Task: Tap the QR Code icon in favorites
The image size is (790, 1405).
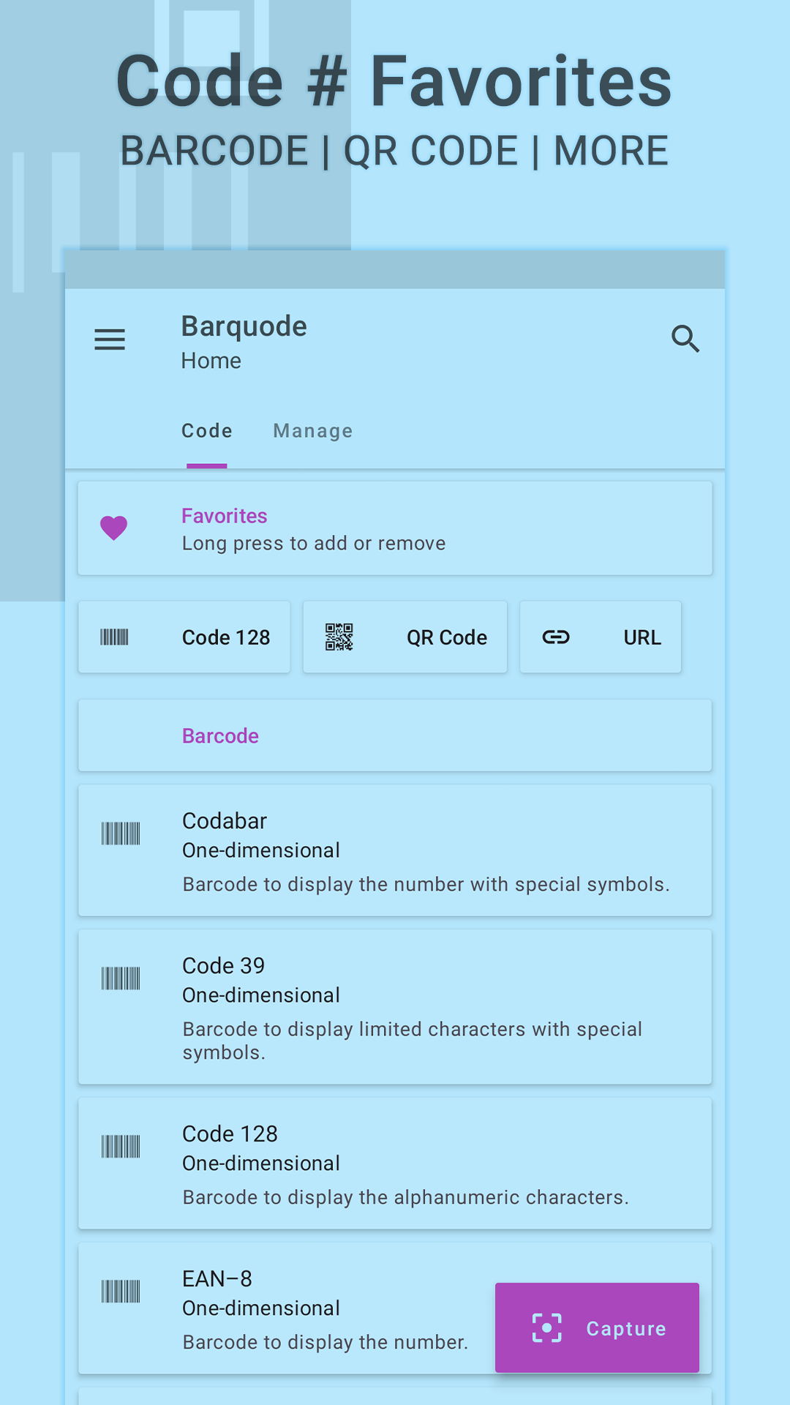Action: [x=339, y=637]
